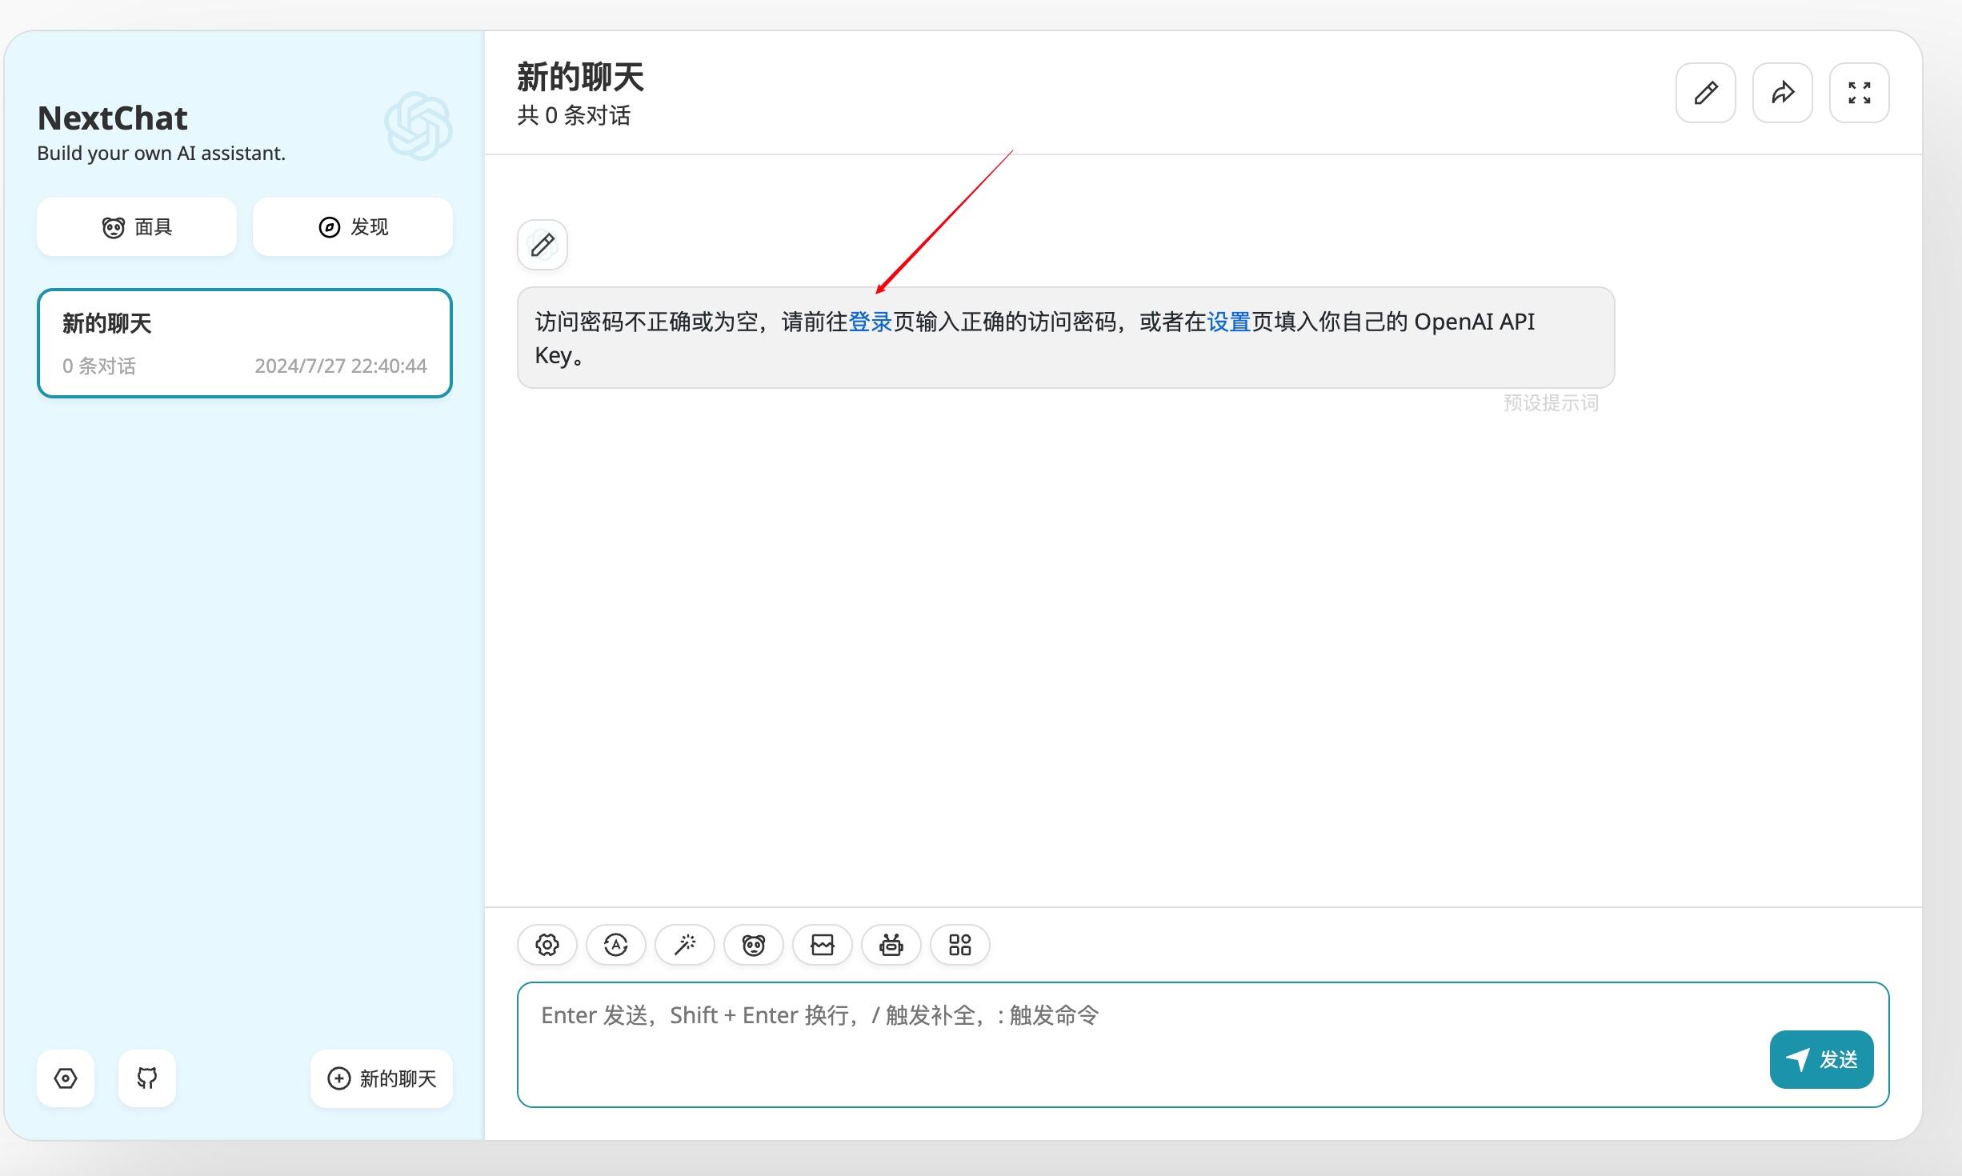Click the 登录 link in the error message
This screenshot has height=1176, width=1962.
point(871,322)
